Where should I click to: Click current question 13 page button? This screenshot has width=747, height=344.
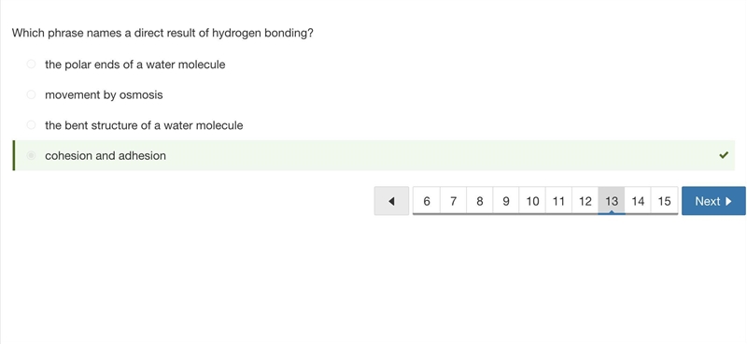[x=612, y=201]
